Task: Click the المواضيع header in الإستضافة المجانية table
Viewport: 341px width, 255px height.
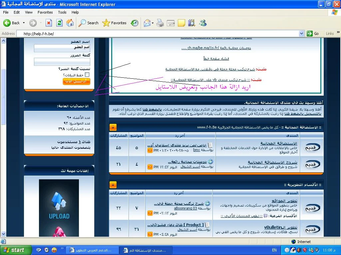Action: point(137,135)
